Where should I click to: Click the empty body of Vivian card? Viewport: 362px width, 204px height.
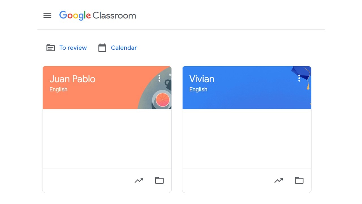tap(247, 138)
